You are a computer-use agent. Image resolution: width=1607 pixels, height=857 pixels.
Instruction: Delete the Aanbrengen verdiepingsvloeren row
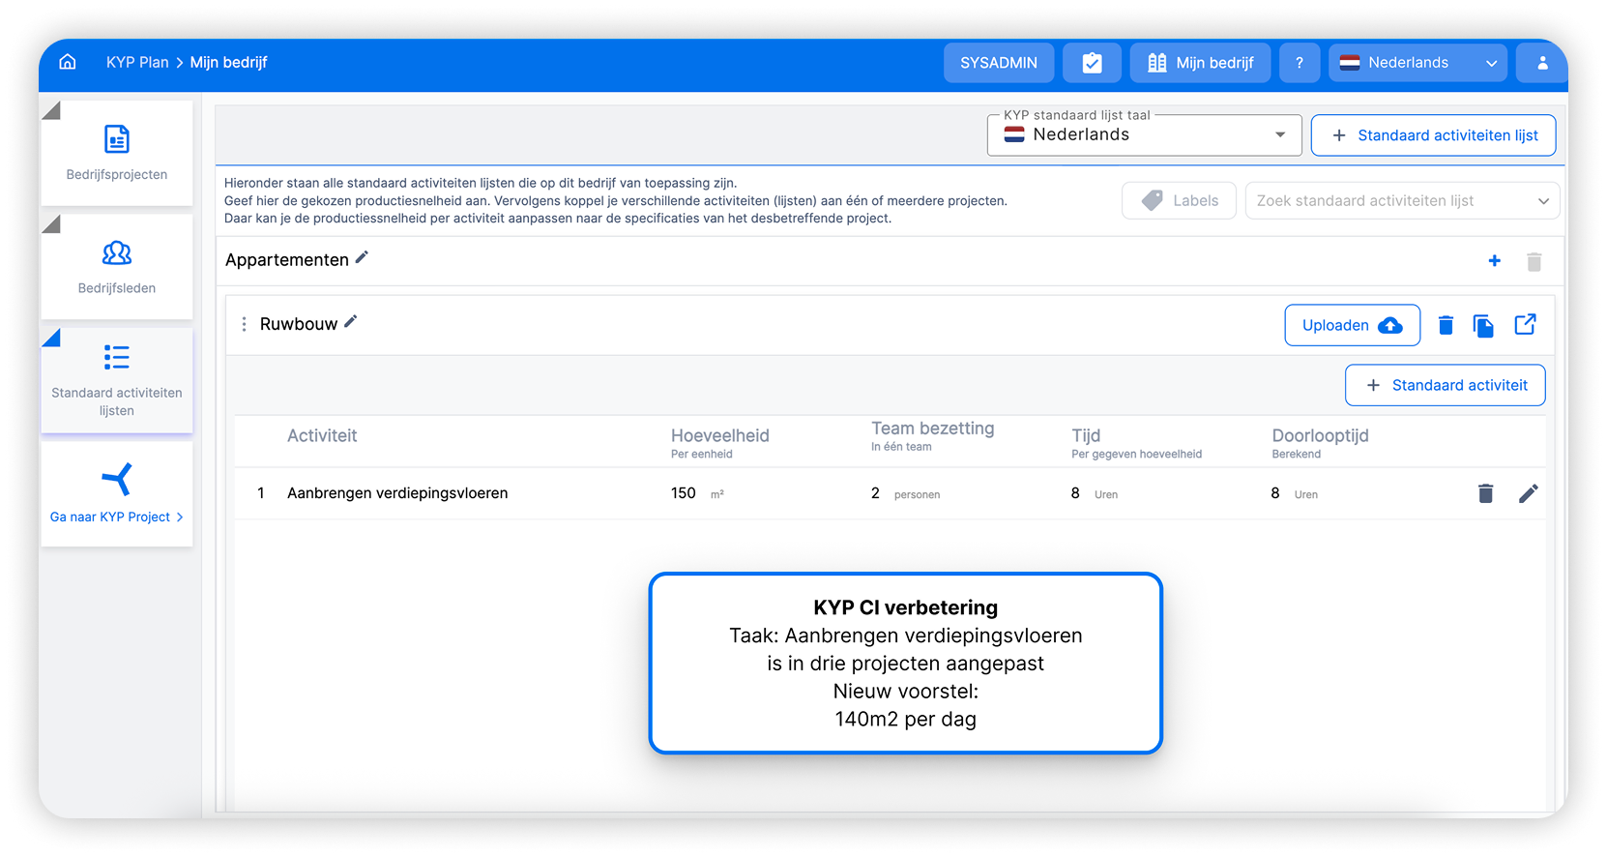pyautogui.click(x=1486, y=493)
